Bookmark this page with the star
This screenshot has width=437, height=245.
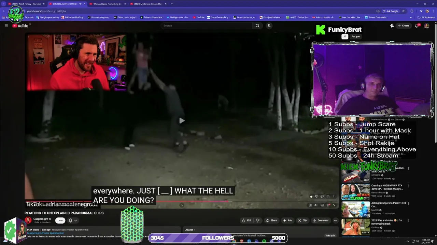click(x=403, y=11)
